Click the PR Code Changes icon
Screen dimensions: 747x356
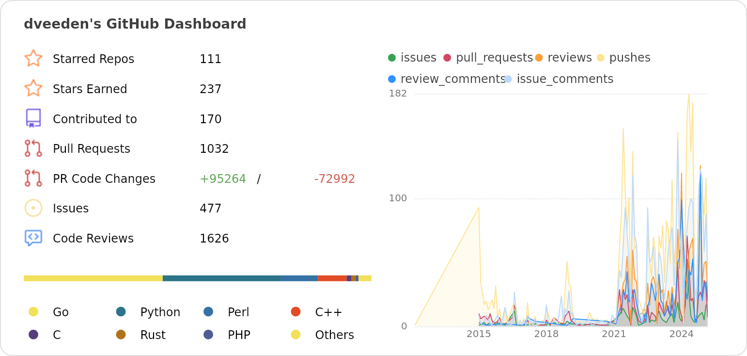click(x=33, y=178)
